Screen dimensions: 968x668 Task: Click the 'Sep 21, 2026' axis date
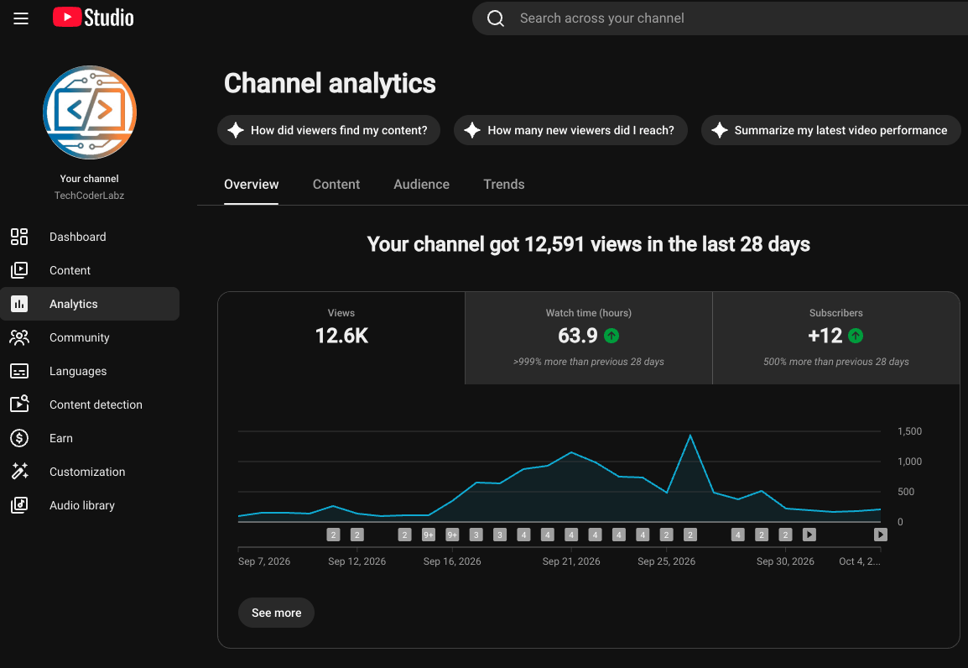571,561
